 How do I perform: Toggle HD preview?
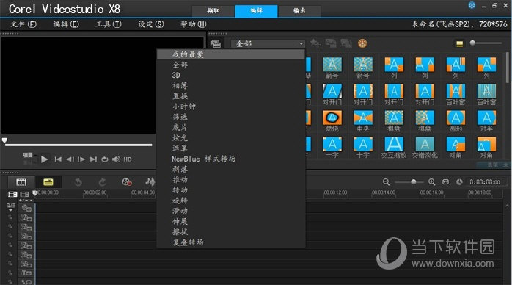[x=128, y=159]
